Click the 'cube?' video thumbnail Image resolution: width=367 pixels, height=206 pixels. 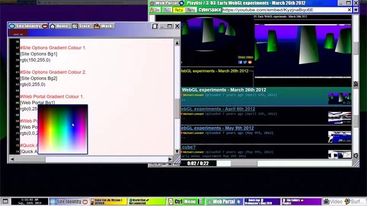(x=339, y=154)
